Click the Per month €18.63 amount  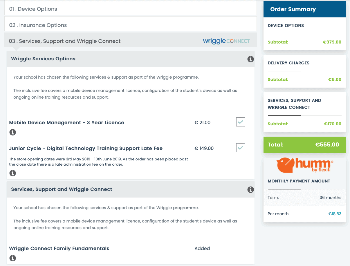point(335,214)
